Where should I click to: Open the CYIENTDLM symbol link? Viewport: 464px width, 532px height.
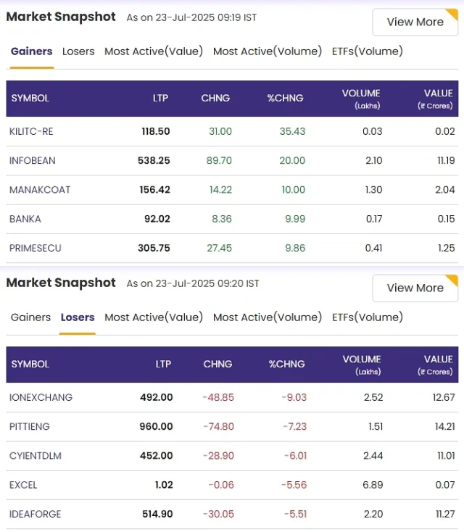(x=36, y=456)
